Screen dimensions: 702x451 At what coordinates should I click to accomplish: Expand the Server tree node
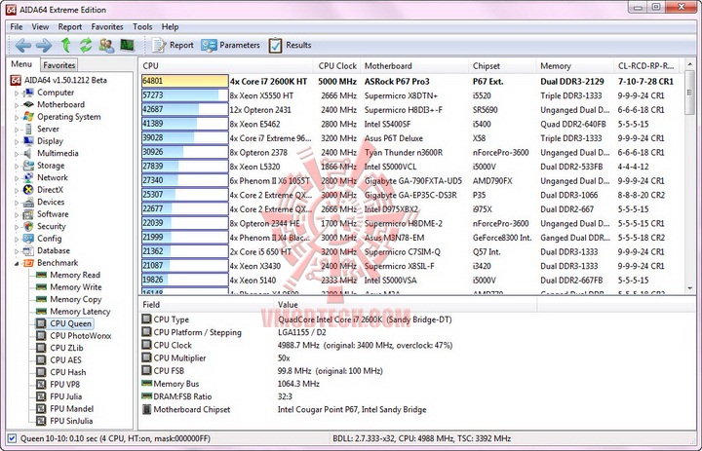[17, 130]
